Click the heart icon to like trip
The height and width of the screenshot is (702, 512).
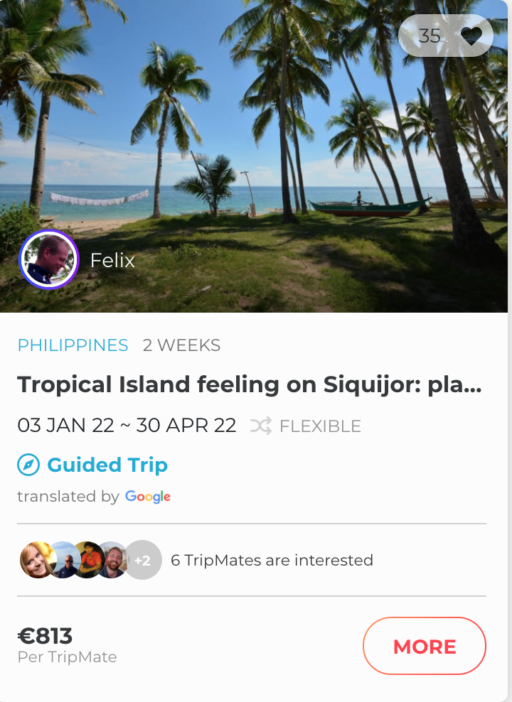click(471, 36)
